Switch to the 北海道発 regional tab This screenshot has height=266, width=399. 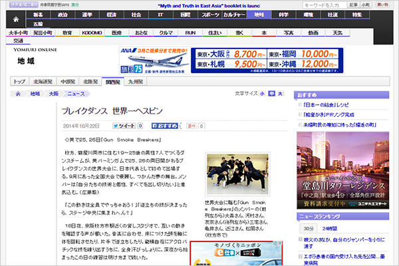pos(45,81)
